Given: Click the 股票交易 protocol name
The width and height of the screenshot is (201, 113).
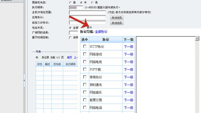Looking at the screenshot, I should pyautogui.click(x=96, y=100).
